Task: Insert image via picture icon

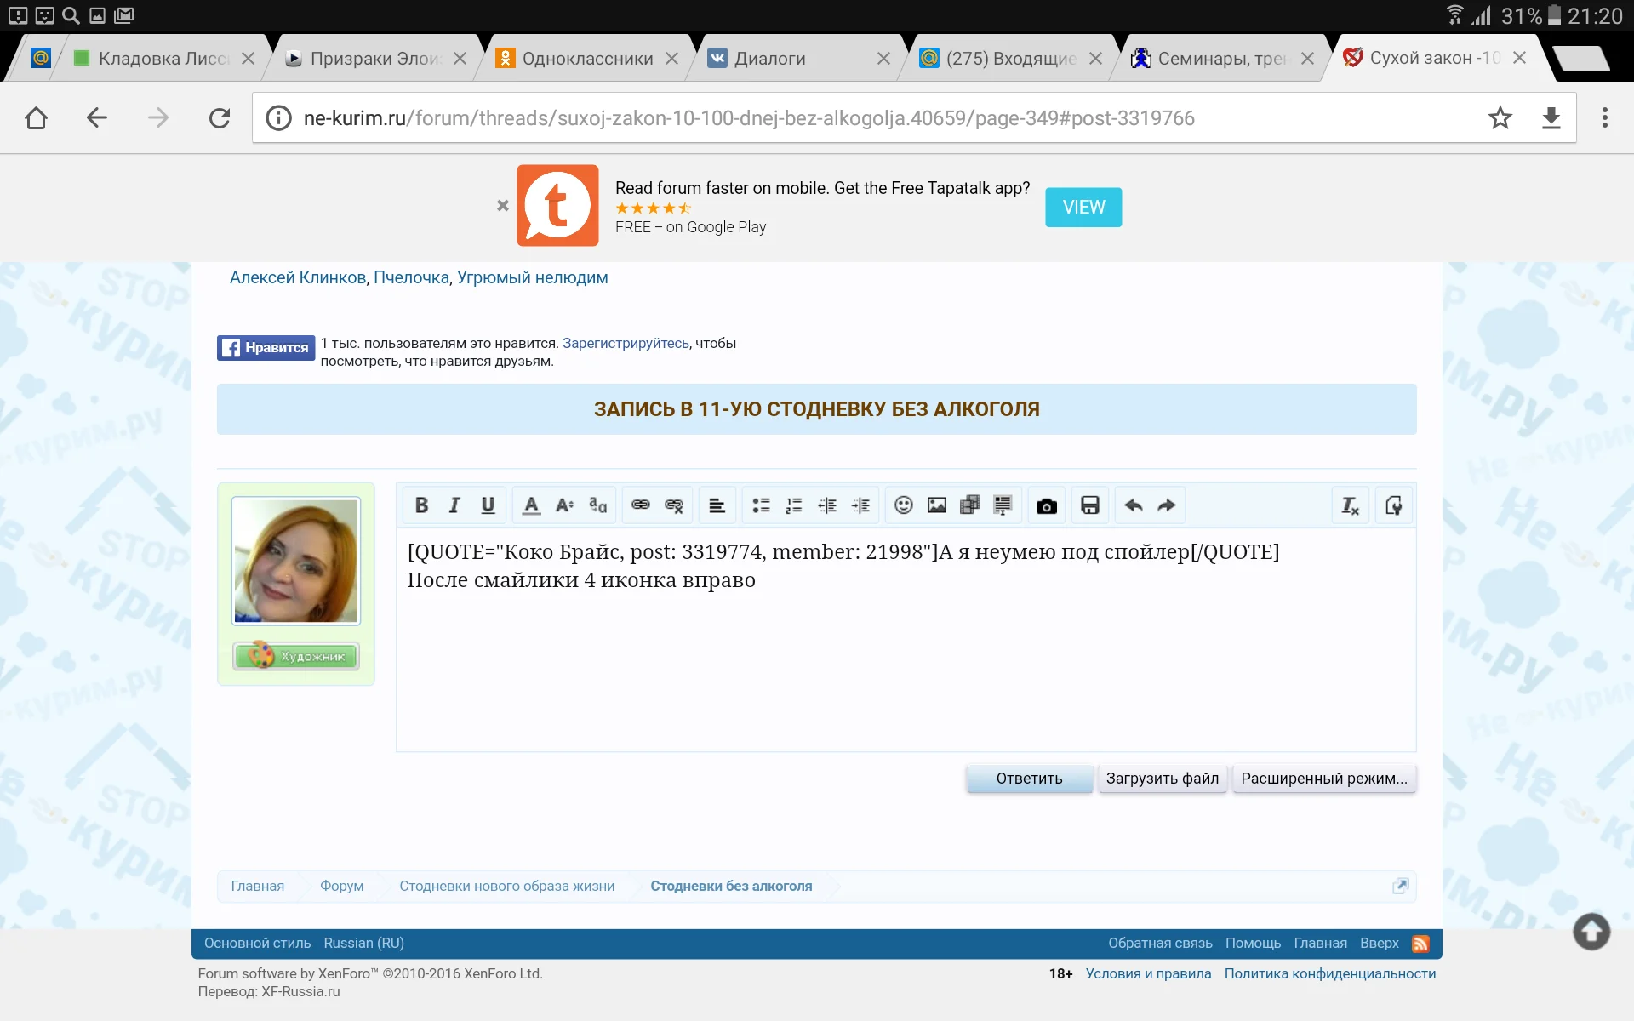Action: pos(937,505)
